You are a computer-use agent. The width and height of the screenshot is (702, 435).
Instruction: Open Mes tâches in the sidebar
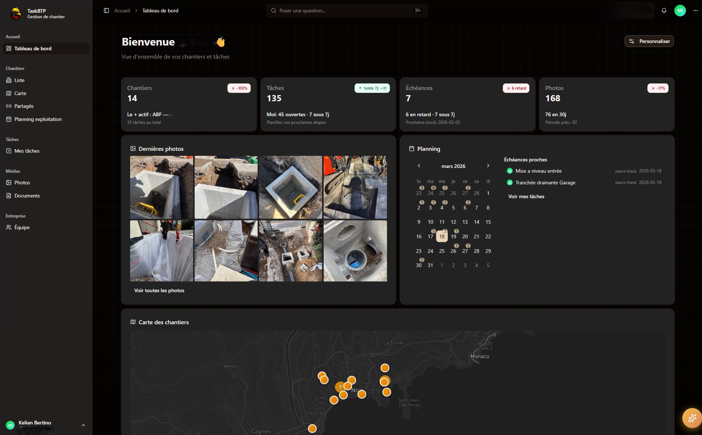(27, 151)
